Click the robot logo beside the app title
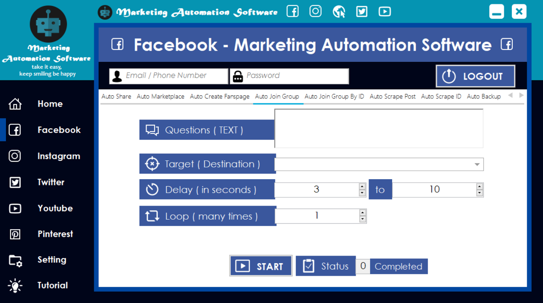 click(105, 13)
